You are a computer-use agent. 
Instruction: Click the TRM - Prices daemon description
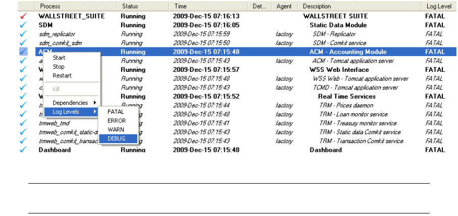[x=346, y=105]
